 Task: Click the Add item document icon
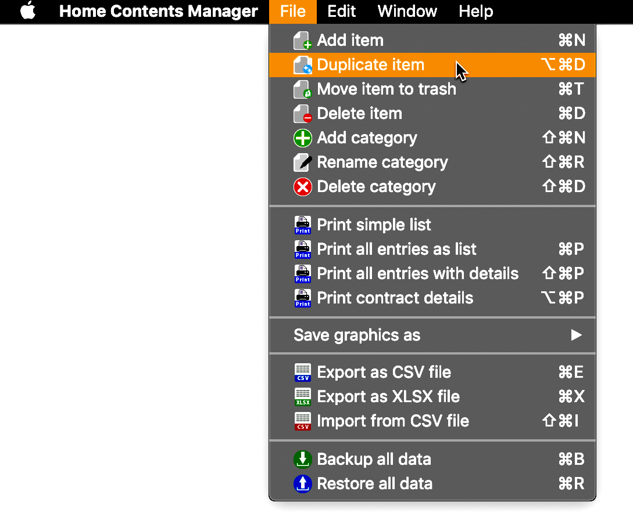(x=302, y=41)
